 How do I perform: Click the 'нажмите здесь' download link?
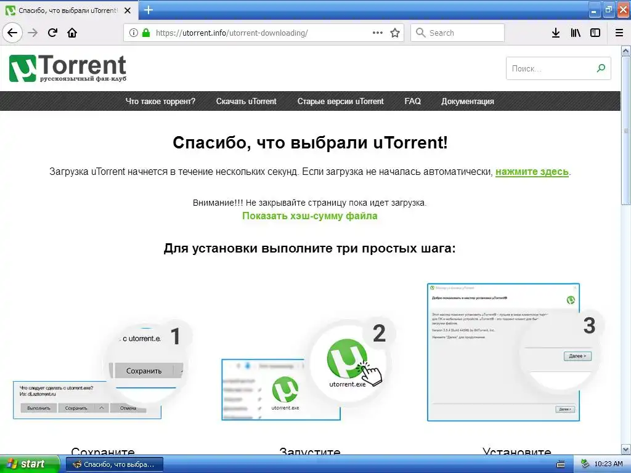tap(532, 172)
